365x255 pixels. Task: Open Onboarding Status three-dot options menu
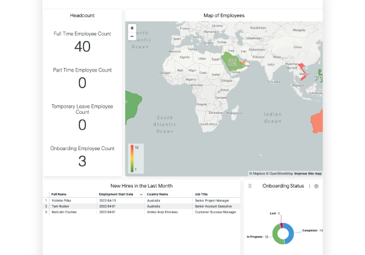309,186
